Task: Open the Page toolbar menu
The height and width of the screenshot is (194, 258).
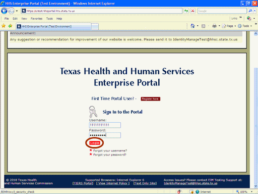Action: click(x=229, y=26)
